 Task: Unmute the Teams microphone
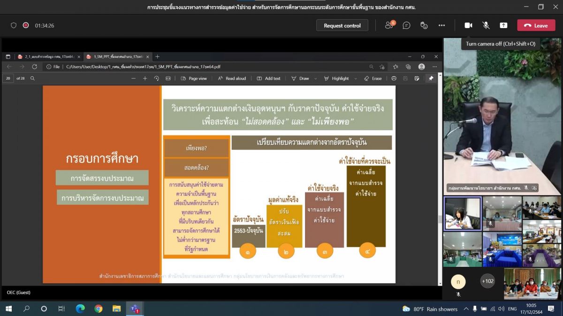(x=486, y=25)
